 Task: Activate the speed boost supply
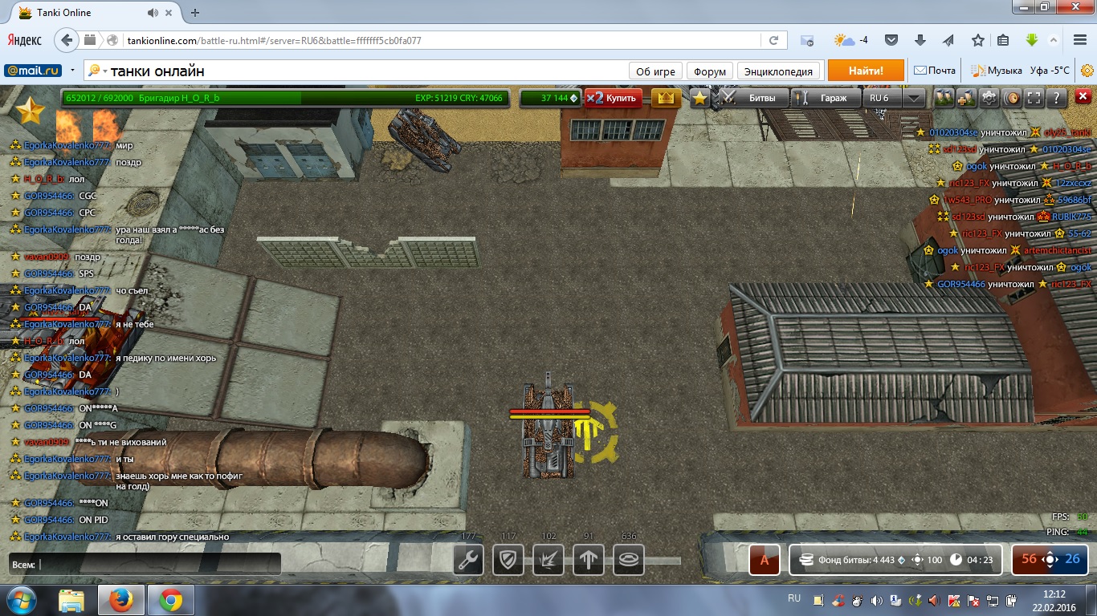(x=589, y=559)
